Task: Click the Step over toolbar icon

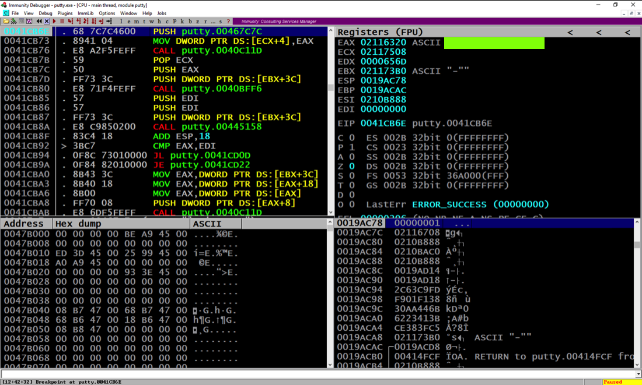Action: [x=78, y=22]
